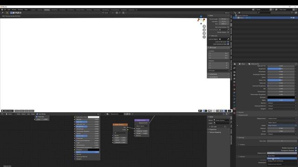Toggle Render Region checkbox

pos(228,32)
